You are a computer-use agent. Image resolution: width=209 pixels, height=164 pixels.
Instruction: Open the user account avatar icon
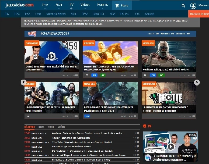pos(193,6)
